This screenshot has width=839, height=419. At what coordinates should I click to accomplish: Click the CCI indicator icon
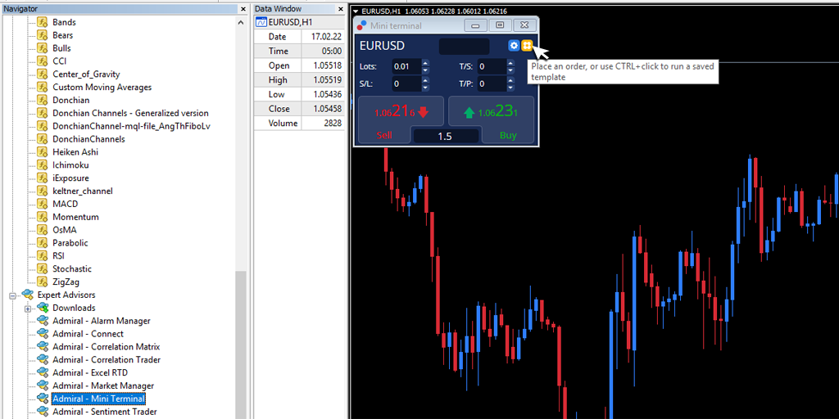(43, 61)
